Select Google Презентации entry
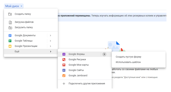The height and width of the screenshot is (92, 171). click(26, 46)
